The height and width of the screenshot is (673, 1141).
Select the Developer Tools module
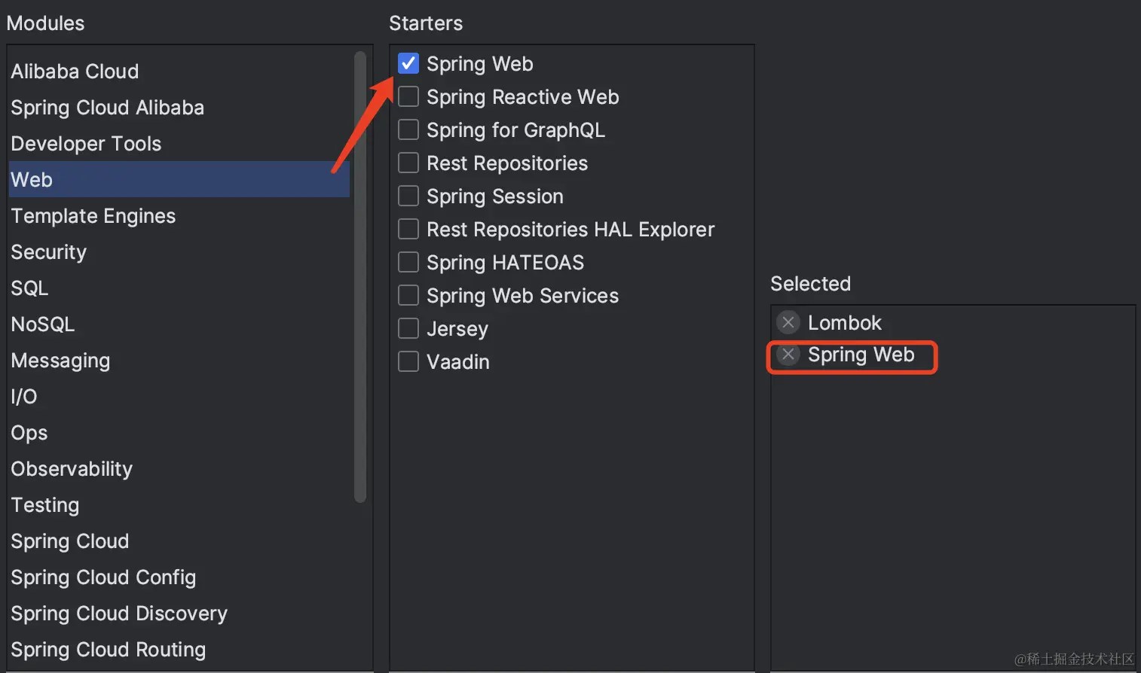(x=86, y=144)
